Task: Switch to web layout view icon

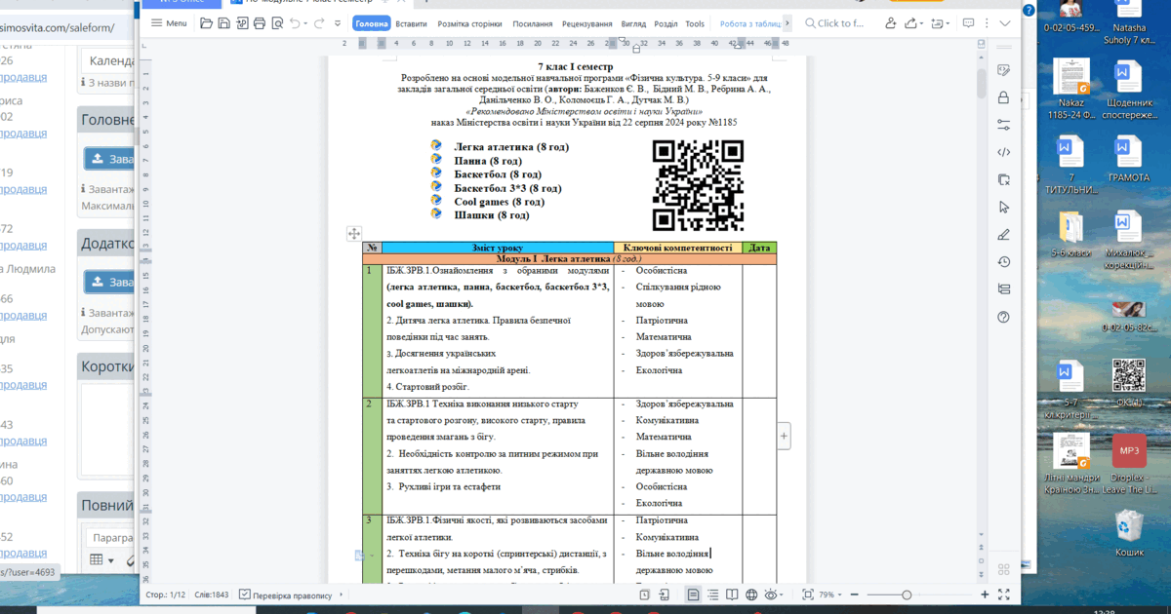Action: tap(751, 595)
